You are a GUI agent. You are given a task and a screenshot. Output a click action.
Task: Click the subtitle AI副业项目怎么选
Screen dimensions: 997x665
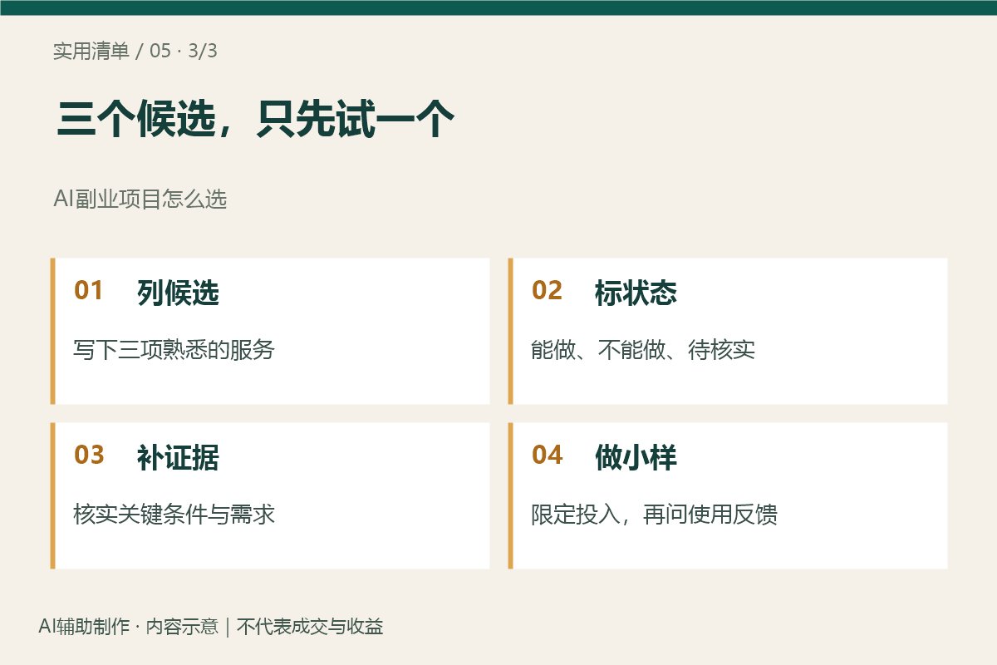140,199
